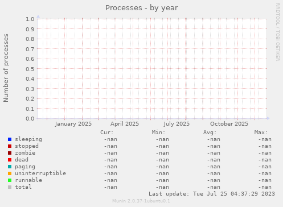Click the uninterruptible Avg '-nan' value

(214, 173)
